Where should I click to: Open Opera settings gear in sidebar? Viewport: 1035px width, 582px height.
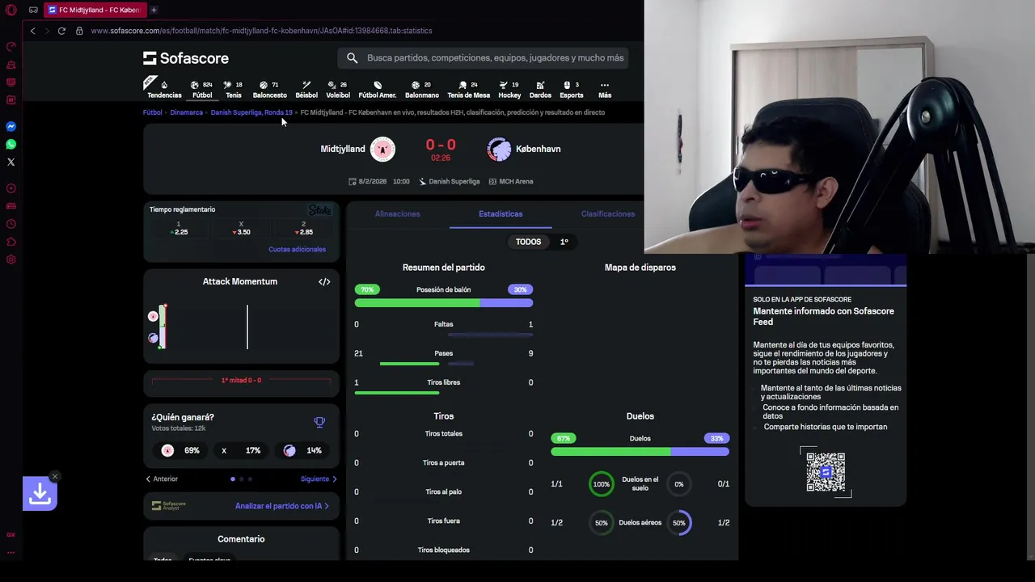(x=11, y=259)
